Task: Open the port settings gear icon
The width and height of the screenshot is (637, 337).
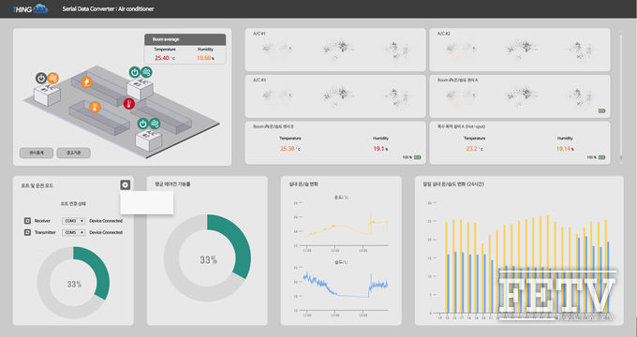Action: (x=126, y=184)
